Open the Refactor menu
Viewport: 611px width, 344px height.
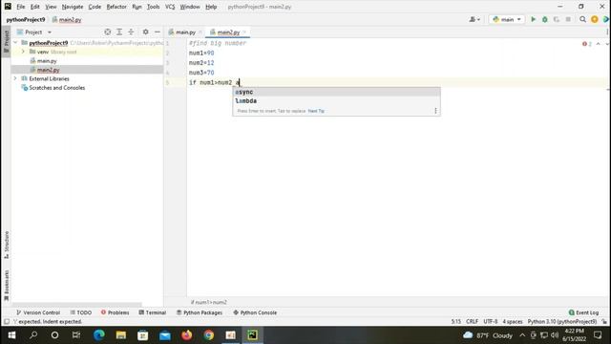[x=116, y=7]
